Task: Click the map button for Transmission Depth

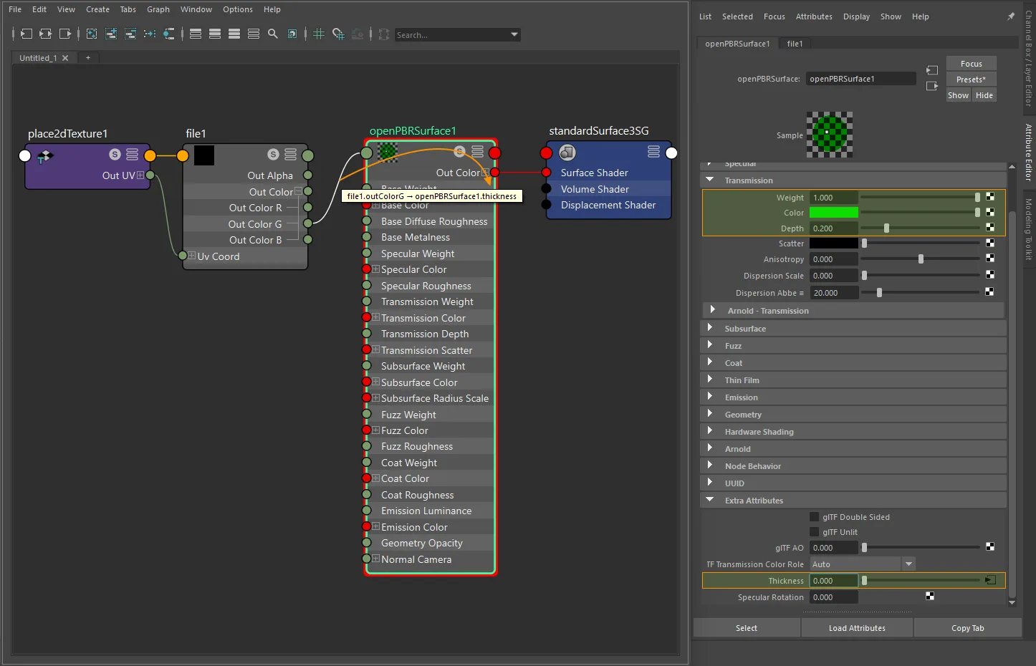Action: click(x=990, y=228)
